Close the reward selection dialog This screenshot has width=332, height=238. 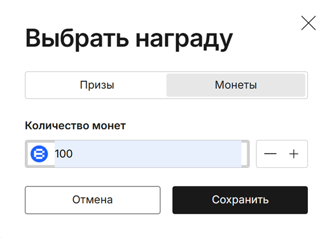(308, 23)
